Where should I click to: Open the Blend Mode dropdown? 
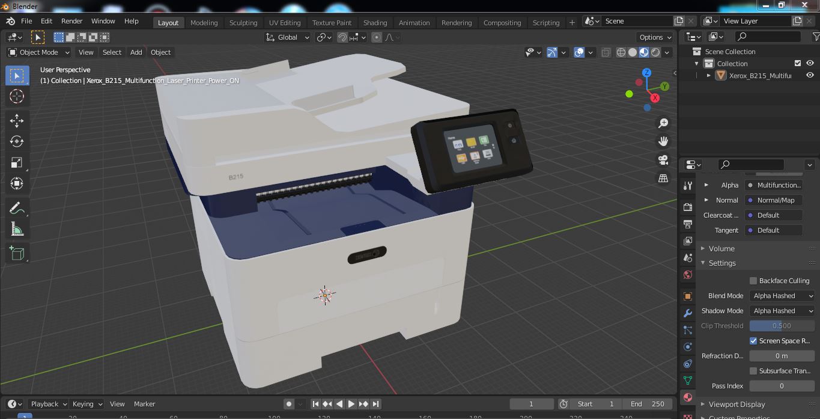(x=782, y=296)
